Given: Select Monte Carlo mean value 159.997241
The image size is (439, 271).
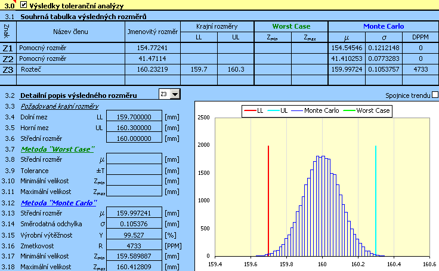Looking at the screenshot, I should [x=134, y=213].
